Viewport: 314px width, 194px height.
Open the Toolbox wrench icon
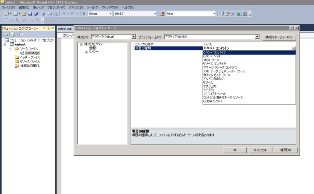[x=233, y=14]
